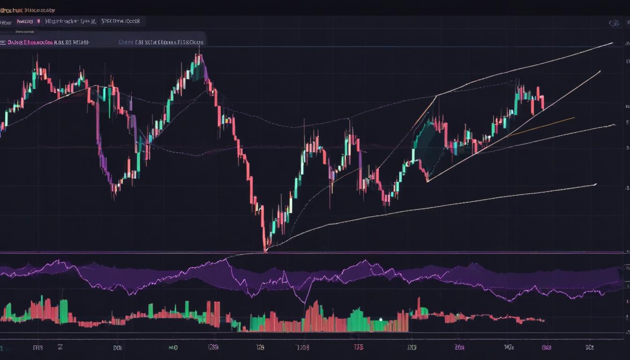Open the interval dropdown below the toolbar
630x360 pixels.
pyautogui.click(x=26, y=32)
